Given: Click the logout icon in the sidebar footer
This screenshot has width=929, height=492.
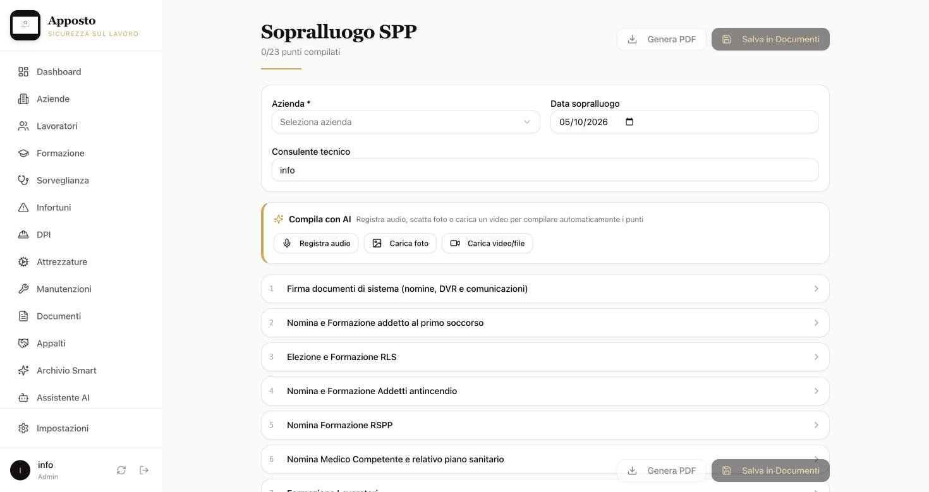Looking at the screenshot, I should coord(144,470).
